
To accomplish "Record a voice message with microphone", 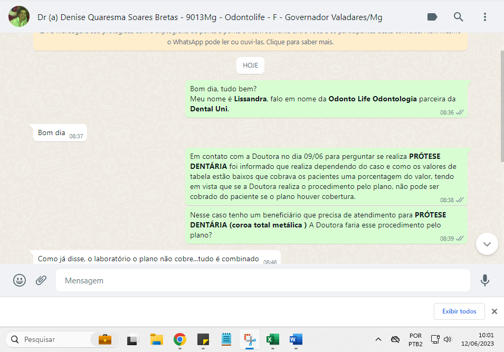I will pyautogui.click(x=484, y=280).
